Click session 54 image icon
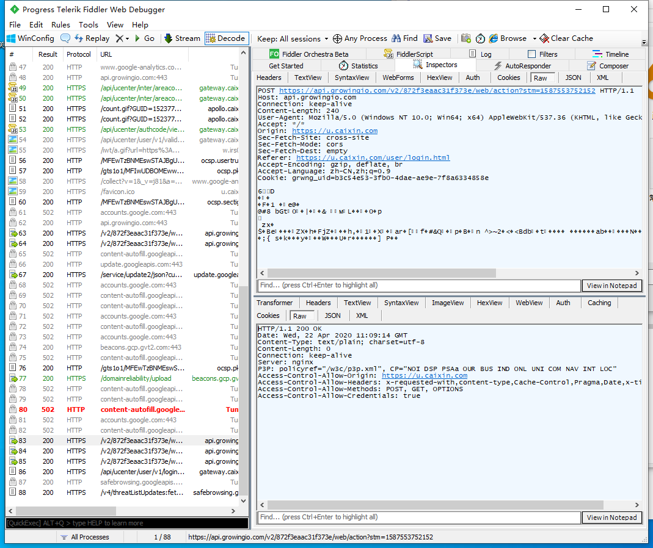This screenshot has width=653, height=548. [13, 140]
